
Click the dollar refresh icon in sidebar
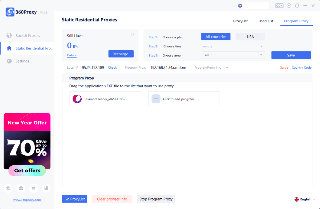[8, 188]
